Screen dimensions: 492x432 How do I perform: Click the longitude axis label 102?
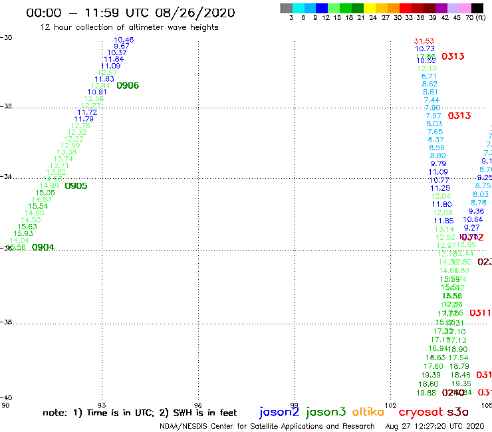click(391, 405)
